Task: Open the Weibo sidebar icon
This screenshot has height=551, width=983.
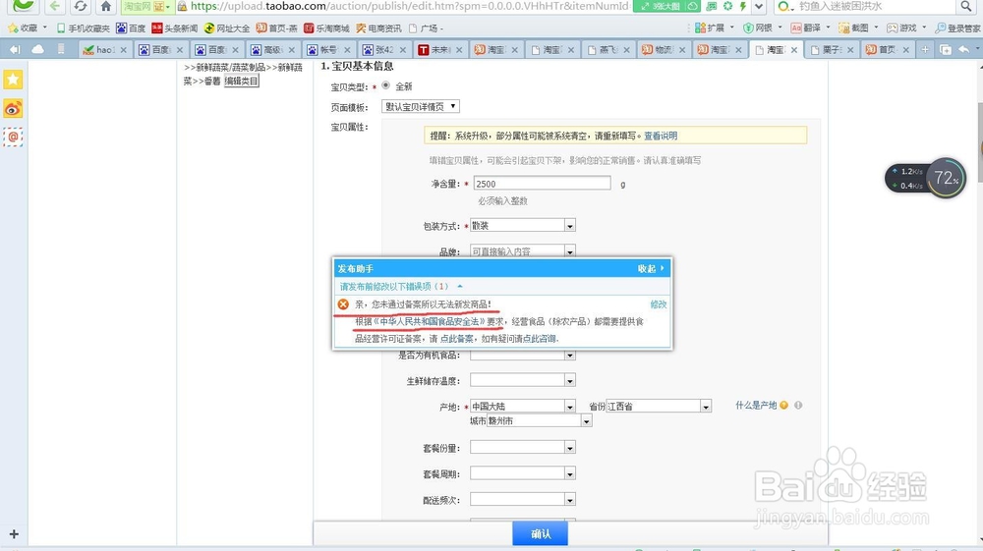Action: coord(13,109)
